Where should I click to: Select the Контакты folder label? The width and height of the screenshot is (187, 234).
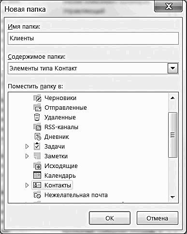[58, 185]
